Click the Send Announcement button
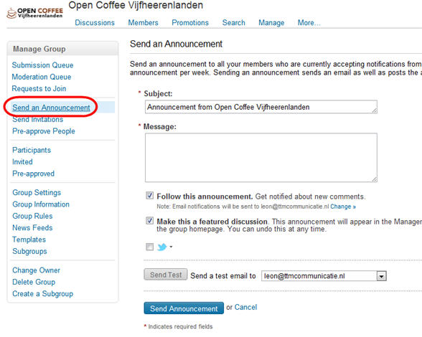 (184, 308)
